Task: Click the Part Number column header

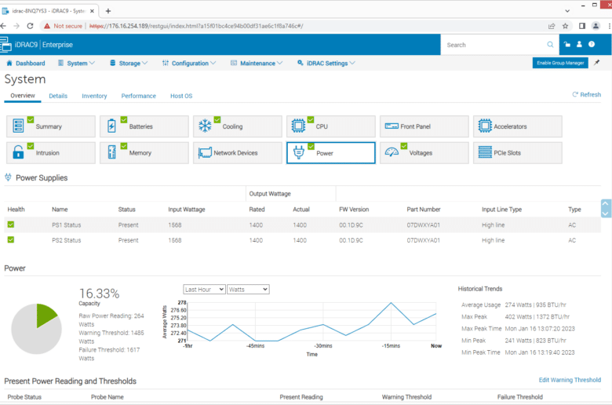Action: (424, 210)
